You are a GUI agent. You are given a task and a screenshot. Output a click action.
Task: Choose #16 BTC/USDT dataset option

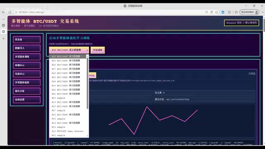(x=67, y=115)
